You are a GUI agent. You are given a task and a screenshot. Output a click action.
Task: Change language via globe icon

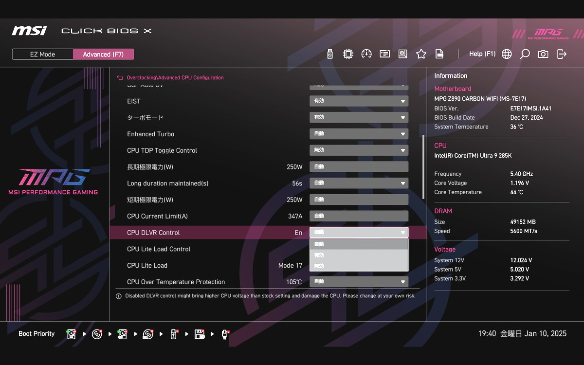click(507, 54)
